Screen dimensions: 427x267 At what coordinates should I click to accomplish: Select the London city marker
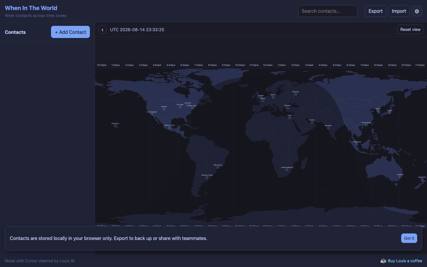pyautogui.click(x=261, y=98)
